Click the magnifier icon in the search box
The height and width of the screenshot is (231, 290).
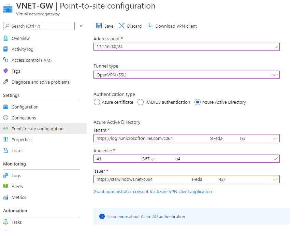click(7, 26)
